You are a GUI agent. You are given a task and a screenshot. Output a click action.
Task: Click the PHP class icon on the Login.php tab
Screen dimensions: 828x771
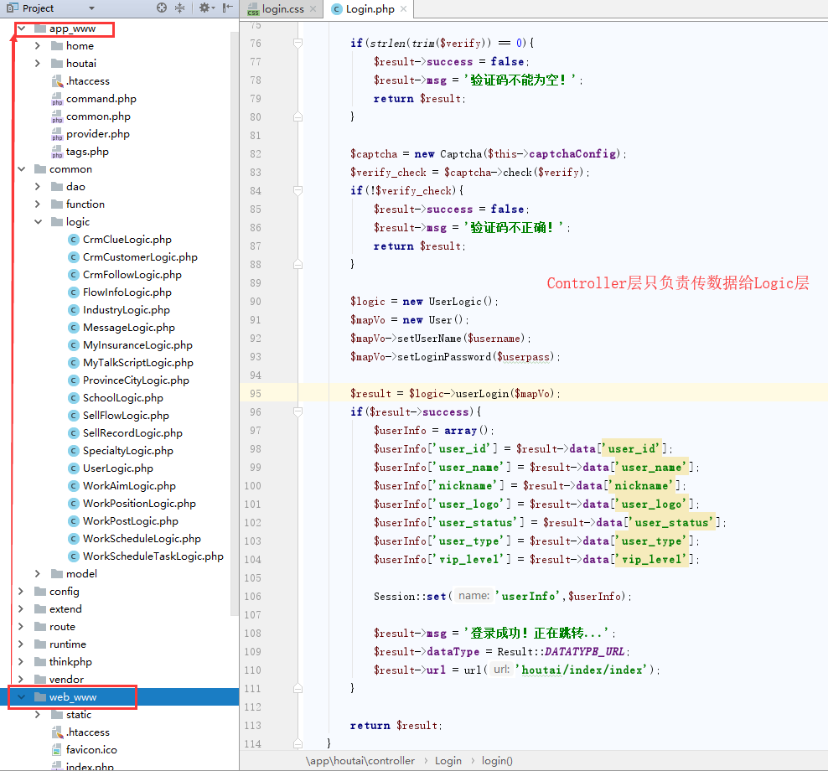[337, 8]
